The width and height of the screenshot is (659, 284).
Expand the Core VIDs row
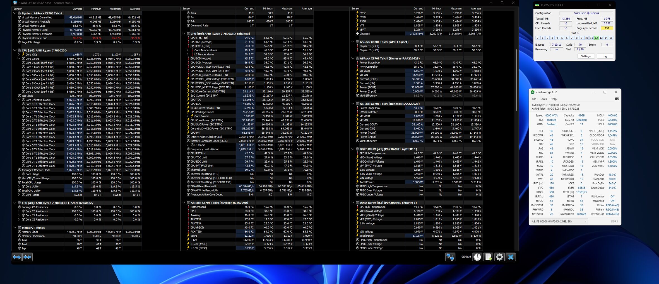point(19,55)
